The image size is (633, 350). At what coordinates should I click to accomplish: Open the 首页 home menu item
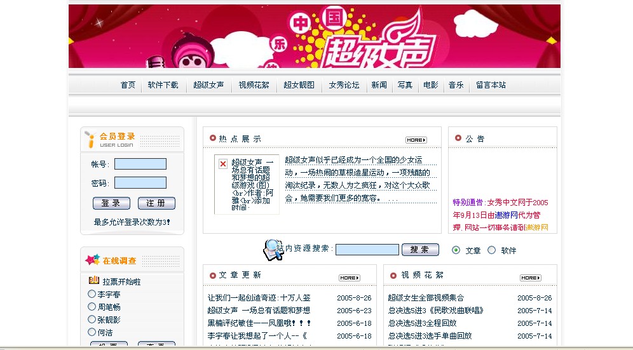[128, 84]
